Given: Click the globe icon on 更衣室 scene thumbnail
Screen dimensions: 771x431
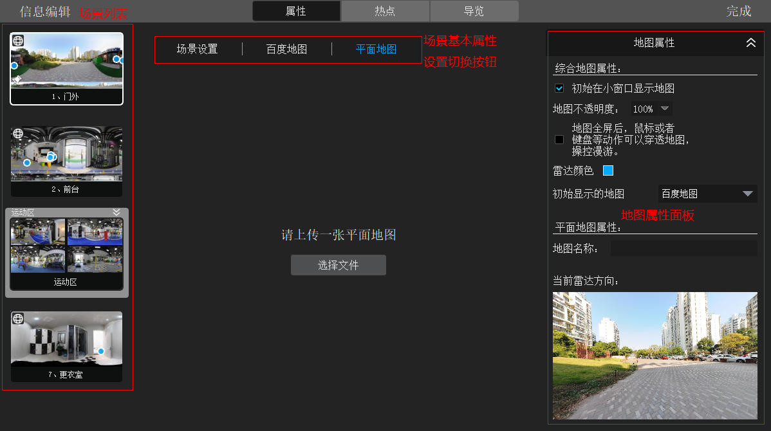Looking at the screenshot, I should (x=18, y=319).
